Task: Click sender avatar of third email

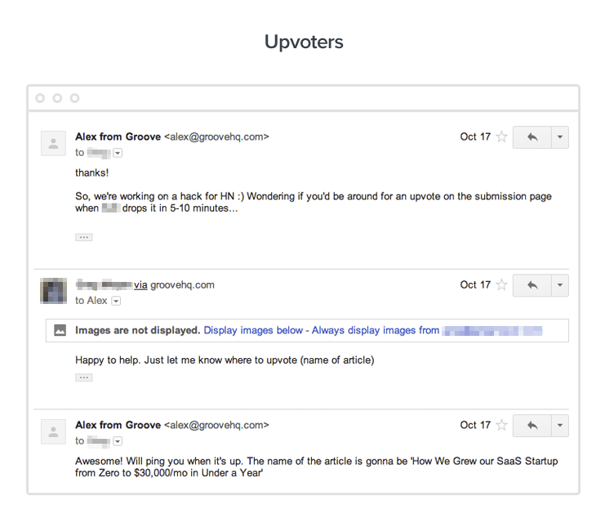Action: click(53, 431)
